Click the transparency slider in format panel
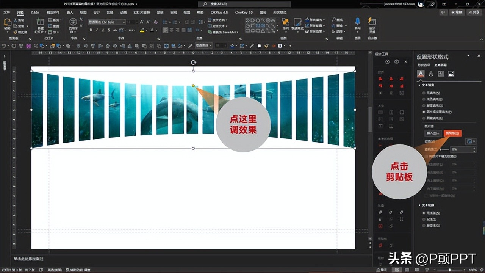 443,149
